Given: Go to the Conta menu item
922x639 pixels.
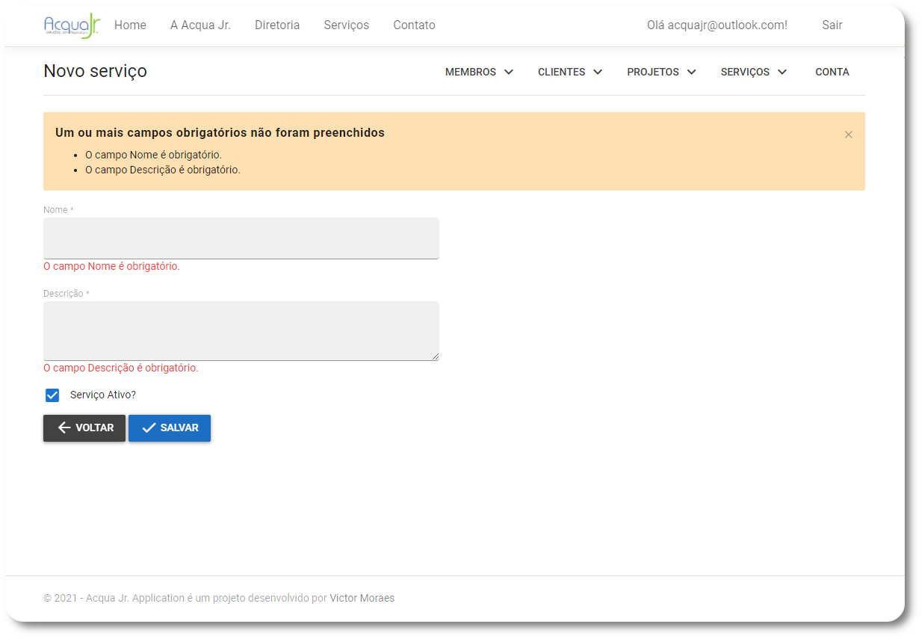Looking at the screenshot, I should tap(832, 72).
